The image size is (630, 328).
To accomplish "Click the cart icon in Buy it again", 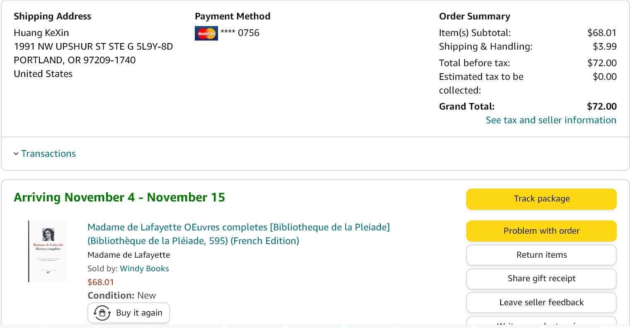I will (102, 313).
